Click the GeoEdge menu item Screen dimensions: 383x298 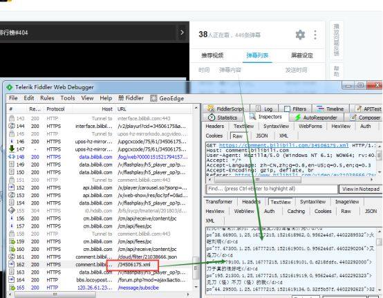(167, 98)
